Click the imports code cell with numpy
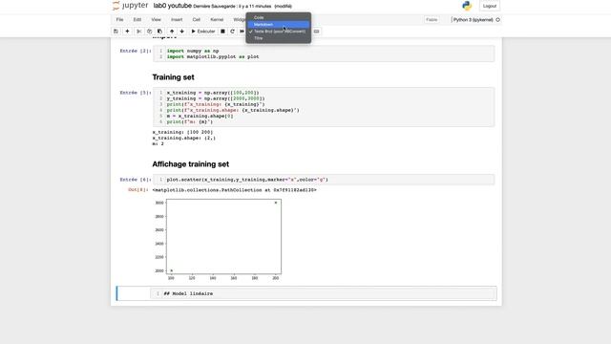The image size is (611, 344). coord(324,54)
